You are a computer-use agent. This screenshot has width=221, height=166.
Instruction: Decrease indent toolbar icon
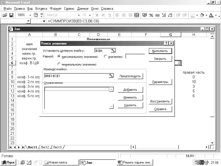pyautogui.click(x=178, y=15)
